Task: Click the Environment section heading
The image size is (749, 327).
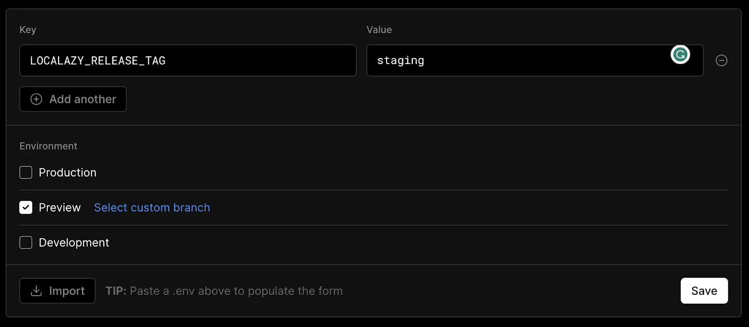Action: coord(48,146)
